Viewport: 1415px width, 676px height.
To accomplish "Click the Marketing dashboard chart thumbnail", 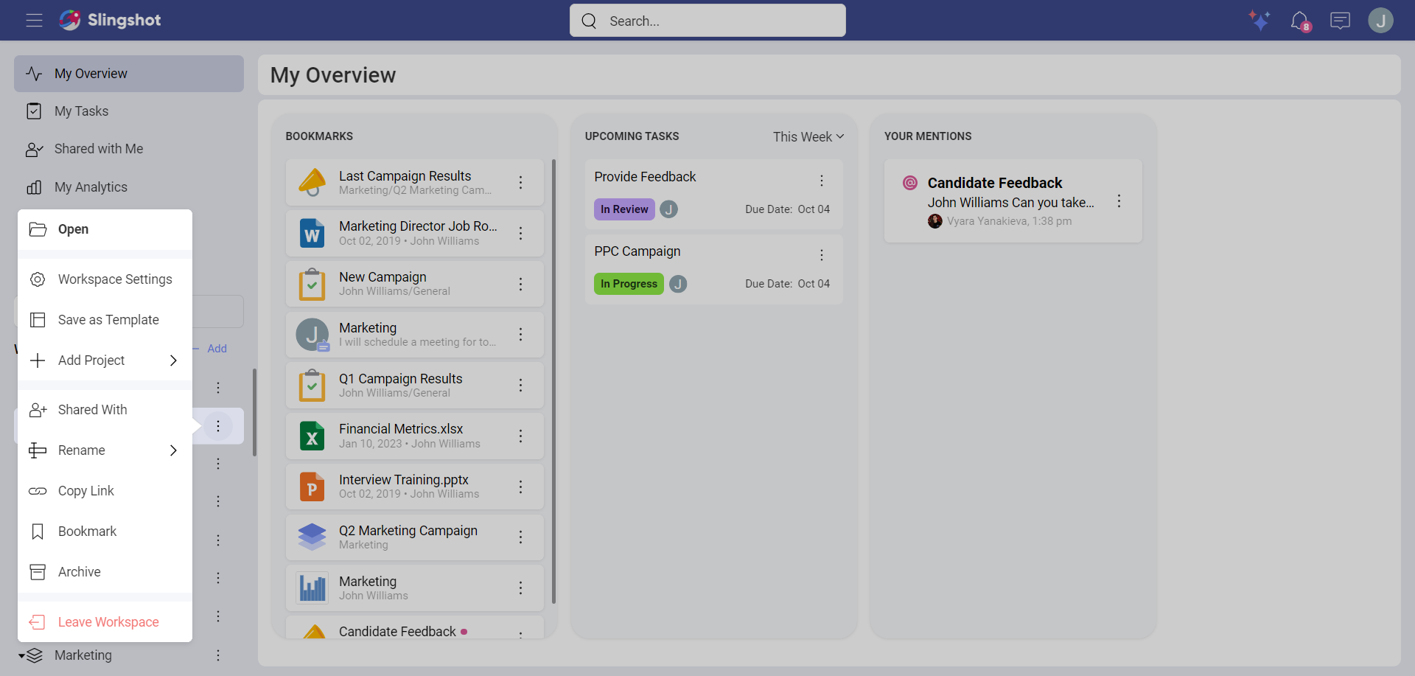I will pos(312,588).
